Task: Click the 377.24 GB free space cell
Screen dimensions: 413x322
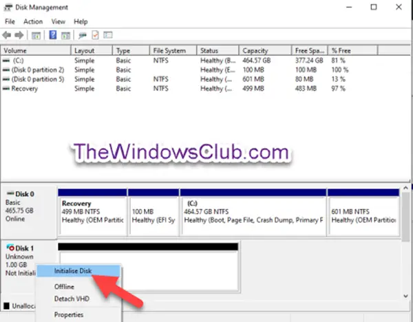Action: point(309,61)
